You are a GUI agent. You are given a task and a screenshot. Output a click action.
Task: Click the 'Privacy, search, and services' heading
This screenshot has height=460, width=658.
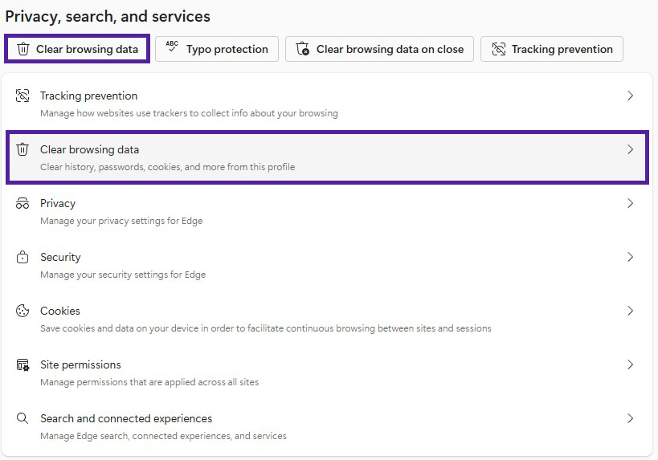(108, 16)
